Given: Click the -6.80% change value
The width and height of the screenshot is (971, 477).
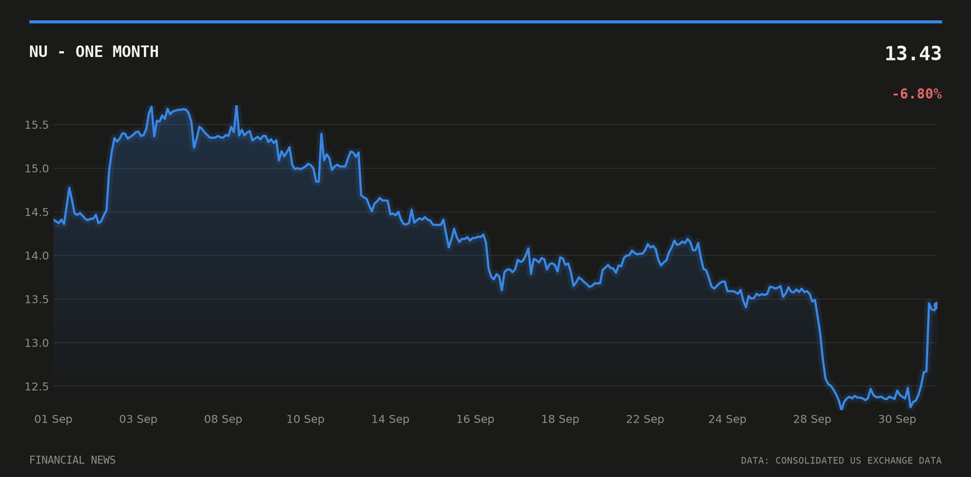Looking at the screenshot, I should (917, 94).
